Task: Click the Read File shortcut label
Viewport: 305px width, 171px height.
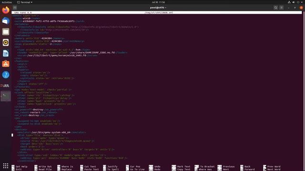Action: 45,170
